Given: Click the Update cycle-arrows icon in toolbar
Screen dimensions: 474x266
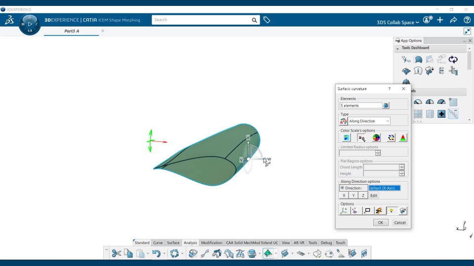Looking at the screenshot, I should pyautogui.click(x=174, y=253).
